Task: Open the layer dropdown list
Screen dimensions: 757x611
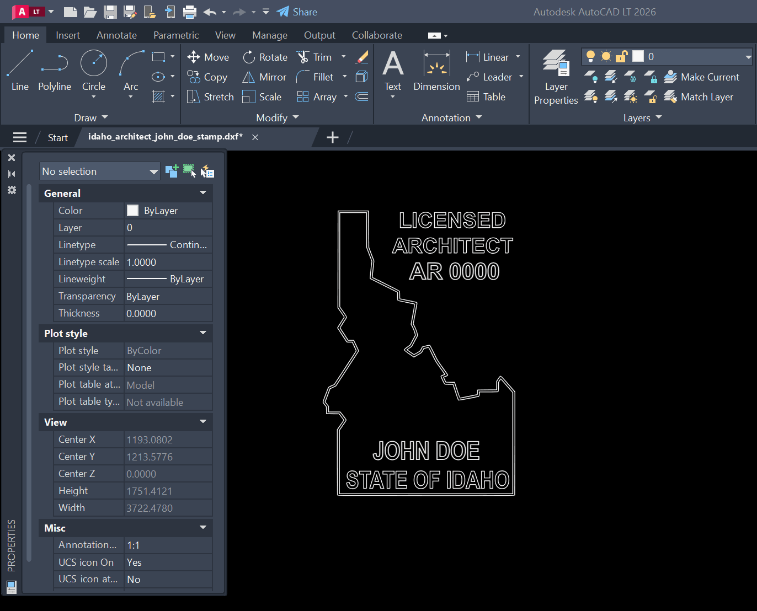Action: [748, 57]
